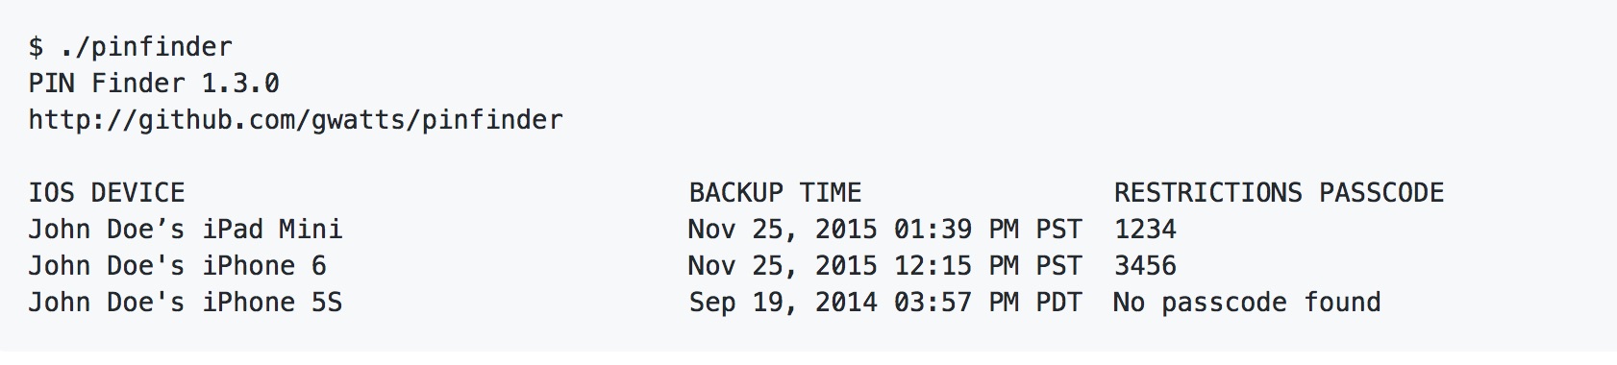Select John Doe's iPhone 6 device name
The height and width of the screenshot is (365, 1617).
pyautogui.click(x=178, y=266)
